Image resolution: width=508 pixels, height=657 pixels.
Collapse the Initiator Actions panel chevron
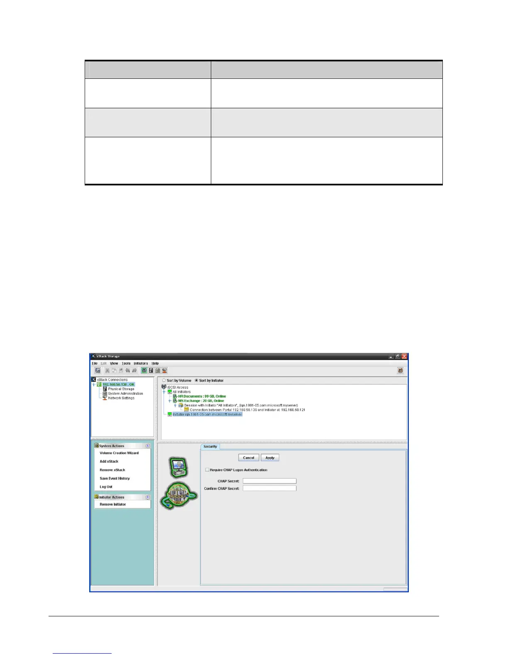[x=148, y=497]
